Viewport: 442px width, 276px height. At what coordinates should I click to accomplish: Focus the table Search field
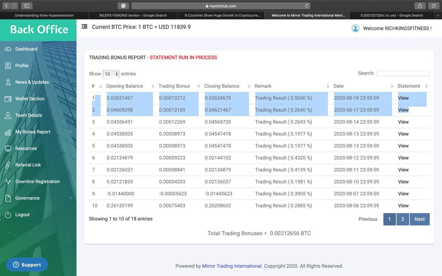403,74
